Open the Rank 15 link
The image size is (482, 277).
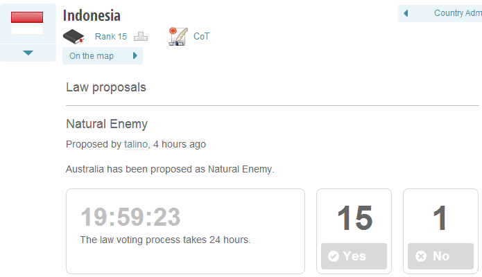point(111,37)
